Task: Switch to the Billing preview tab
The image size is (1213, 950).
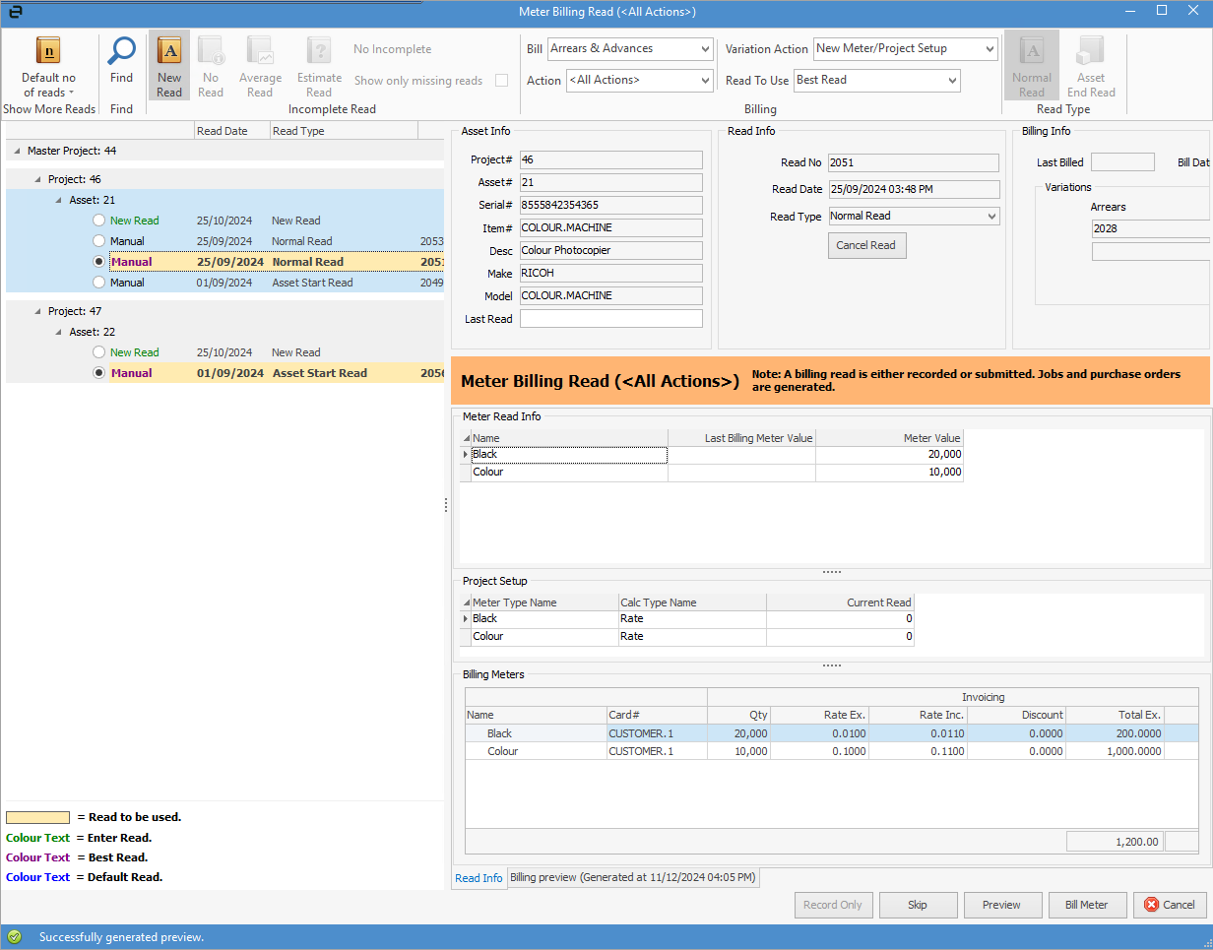Action: point(632,877)
